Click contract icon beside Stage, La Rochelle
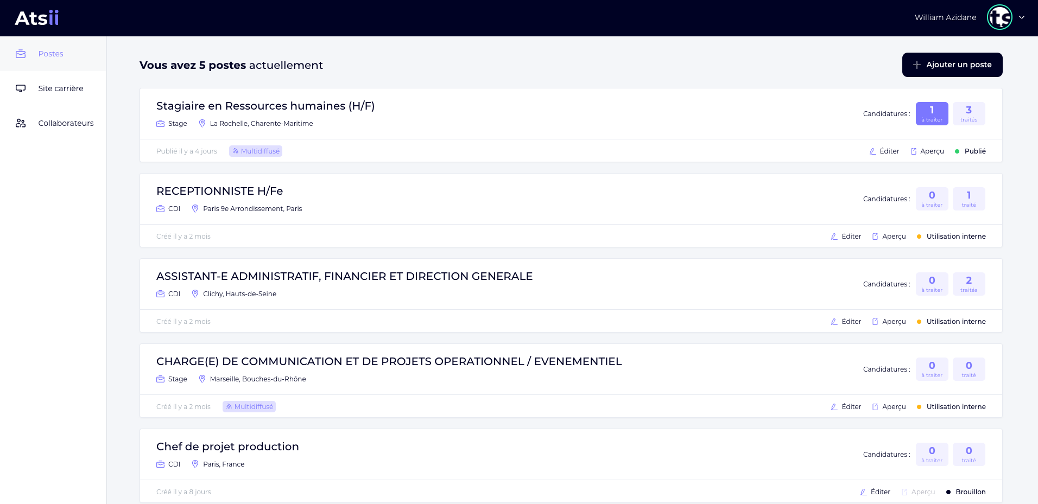Image resolution: width=1038 pixels, height=504 pixels. pos(161,124)
